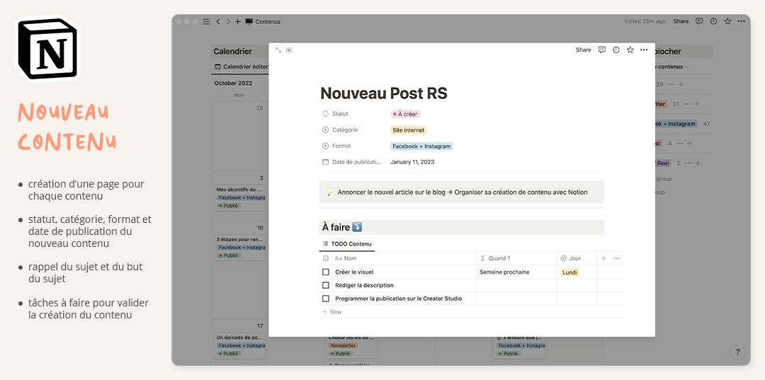Click the Facebook + Instagram group with count 47
Image resolution: width=765 pixels, height=380 pixels.
point(676,124)
